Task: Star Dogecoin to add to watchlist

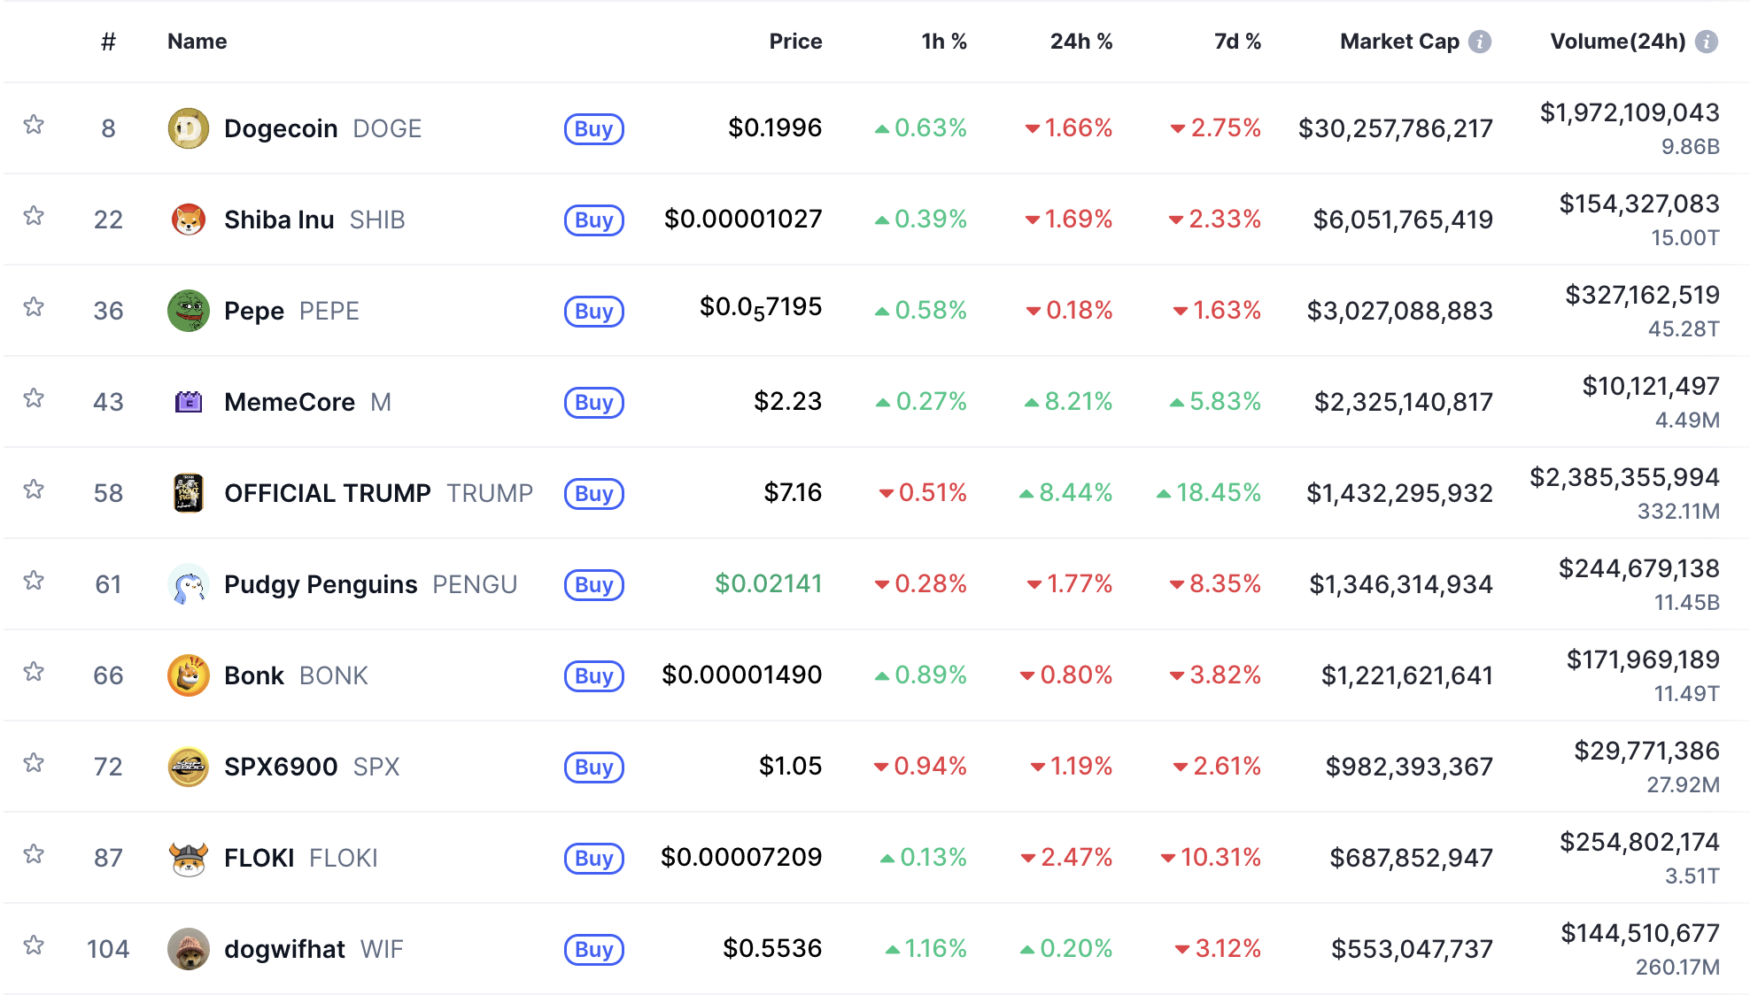Action: tap(34, 125)
